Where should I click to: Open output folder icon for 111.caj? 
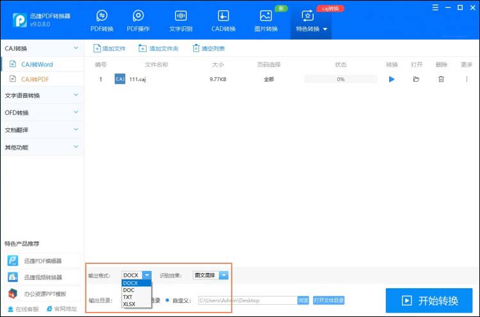(x=416, y=79)
